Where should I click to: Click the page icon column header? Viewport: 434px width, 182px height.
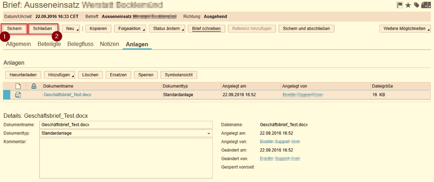18,86
